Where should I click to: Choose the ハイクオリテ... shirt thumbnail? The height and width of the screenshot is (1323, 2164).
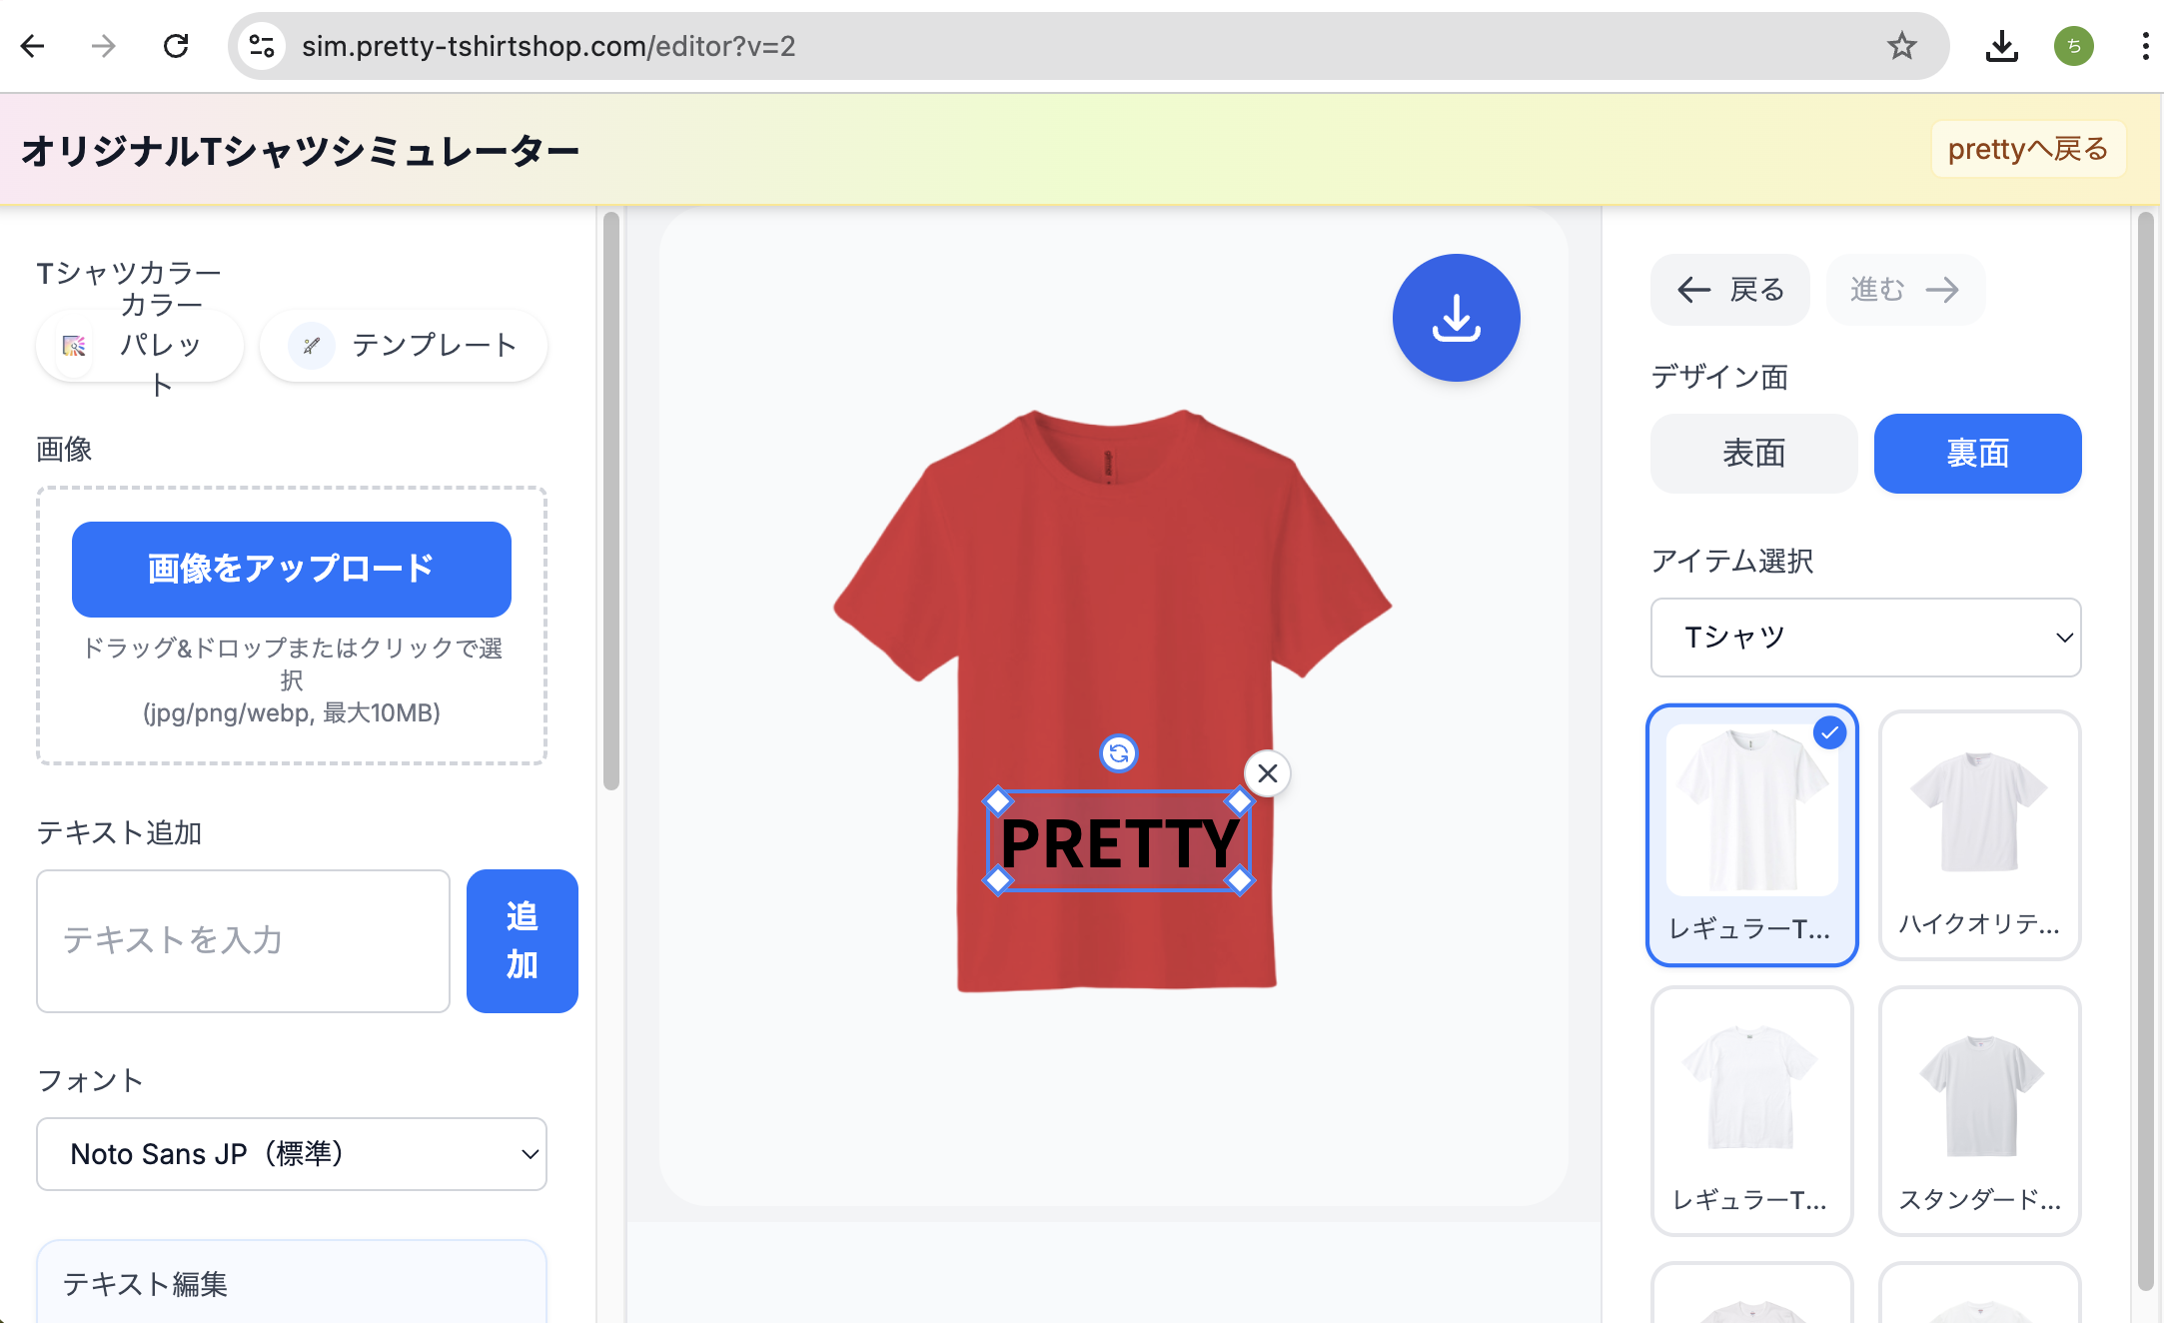[x=1979, y=835]
